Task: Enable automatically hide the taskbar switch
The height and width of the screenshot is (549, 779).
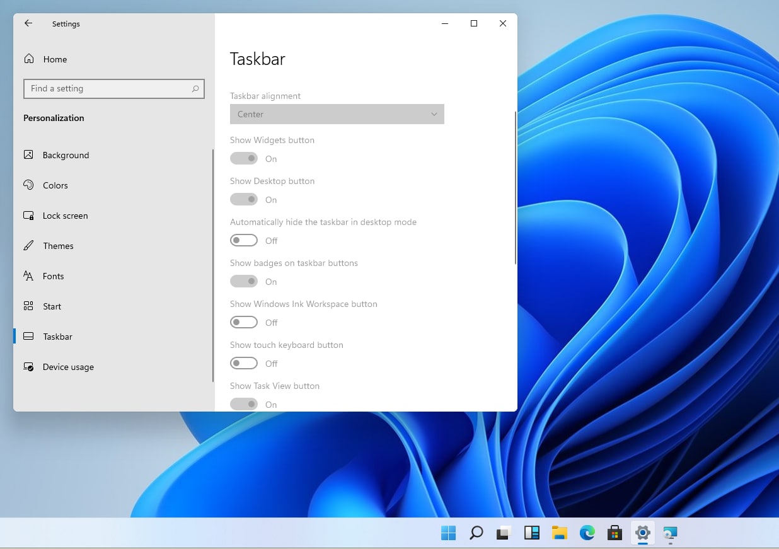Action: pyautogui.click(x=244, y=240)
